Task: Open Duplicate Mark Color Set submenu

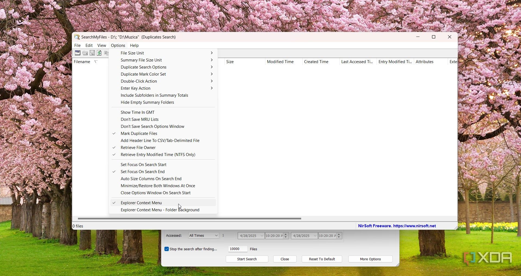Action: click(163, 74)
